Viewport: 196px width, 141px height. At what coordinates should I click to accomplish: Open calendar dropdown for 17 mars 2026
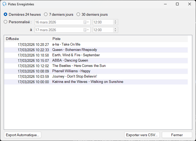click(x=86, y=30)
